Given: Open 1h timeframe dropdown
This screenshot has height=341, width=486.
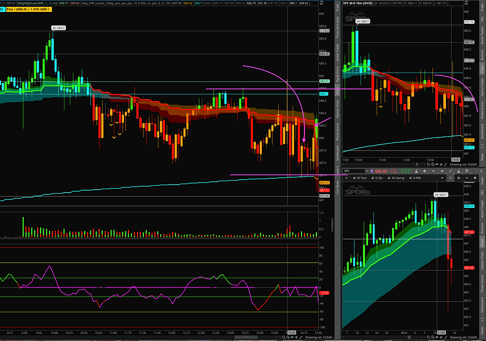Looking at the screenshot, I should 433,171.
